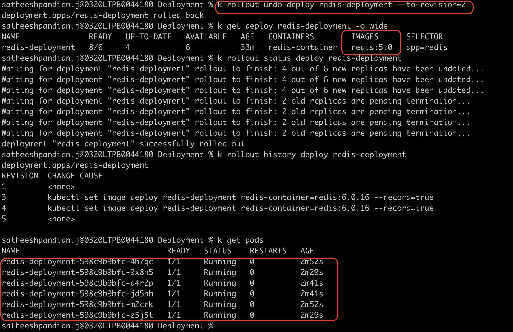Click the RESTARTS column header
This screenshot has height=332, width=513.
268,251
